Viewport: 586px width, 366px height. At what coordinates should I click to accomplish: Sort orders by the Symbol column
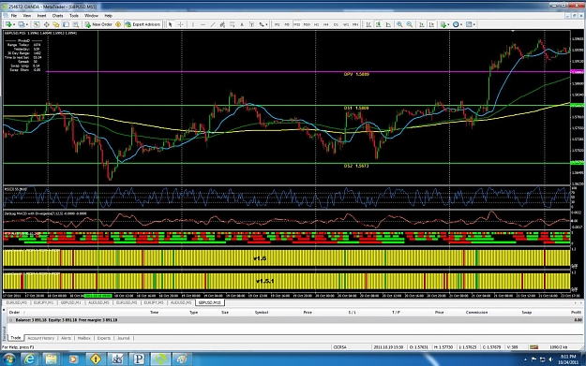coord(262,313)
